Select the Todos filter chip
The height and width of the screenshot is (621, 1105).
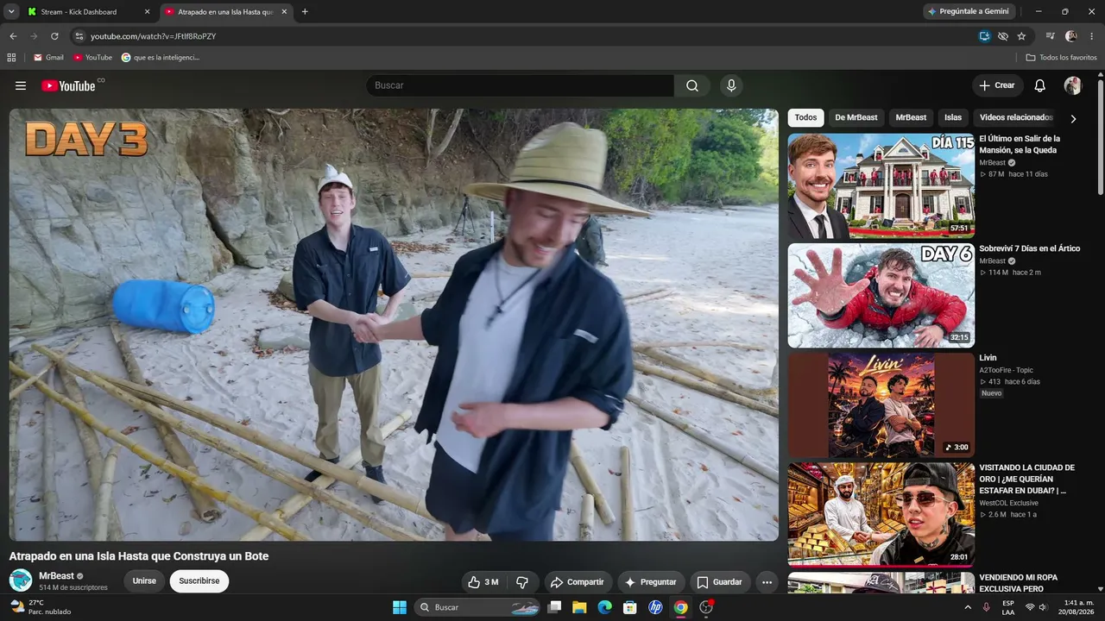pos(805,117)
